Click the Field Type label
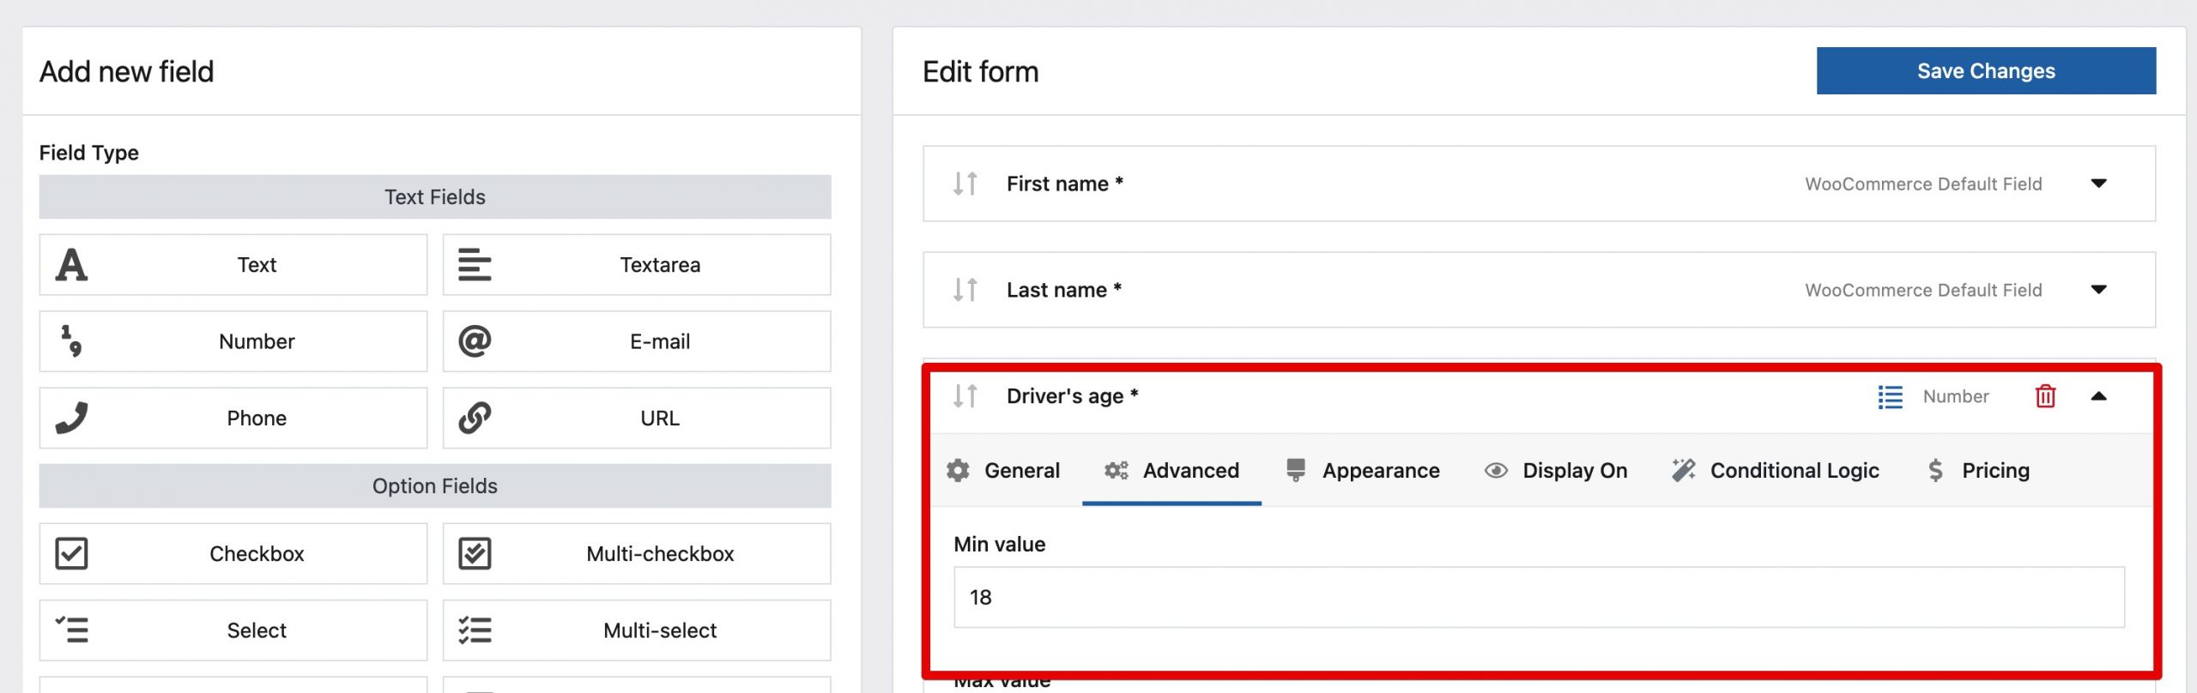 pos(89,153)
